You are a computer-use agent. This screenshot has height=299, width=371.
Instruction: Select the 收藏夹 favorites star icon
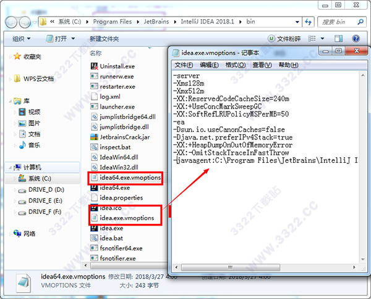[x=17, y=56]
